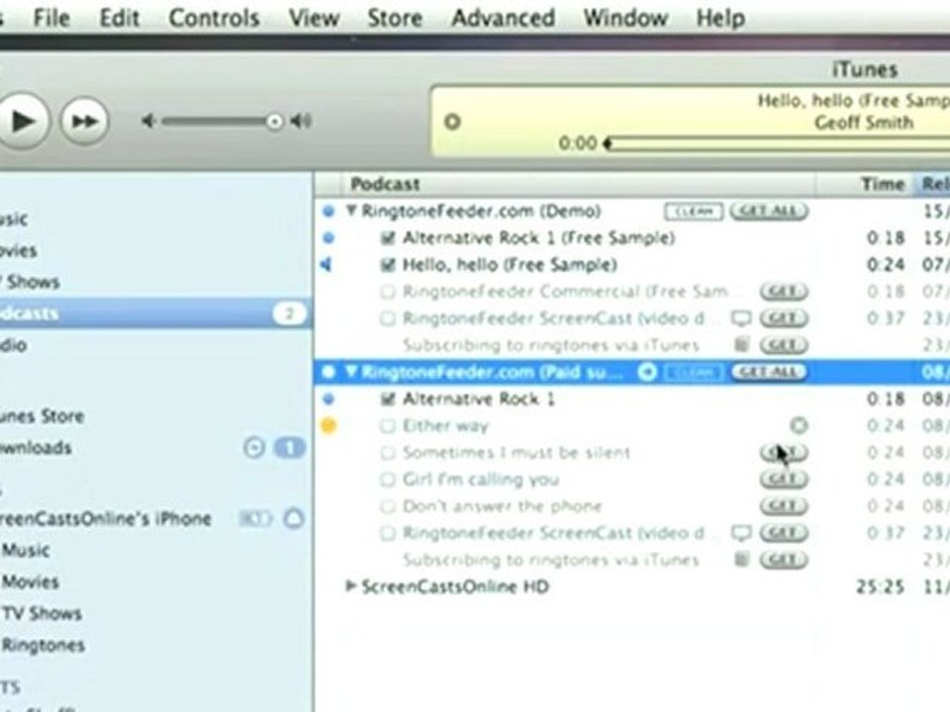Click GET for demo Subscribing to ringtones

click(784, 345)
